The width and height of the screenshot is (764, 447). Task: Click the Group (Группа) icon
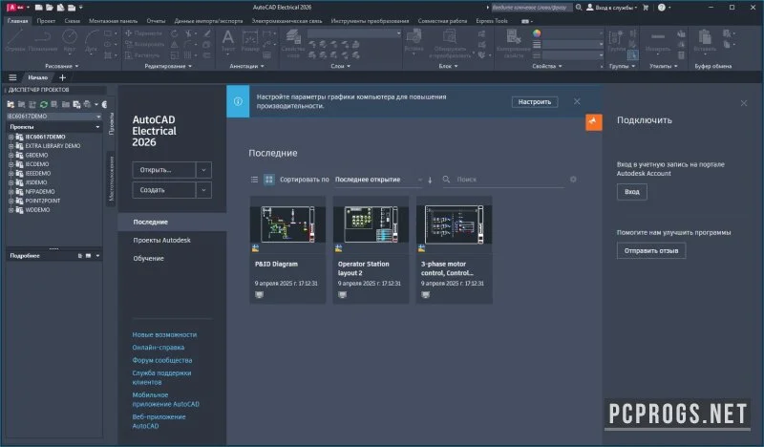click(x=616, y=40)
